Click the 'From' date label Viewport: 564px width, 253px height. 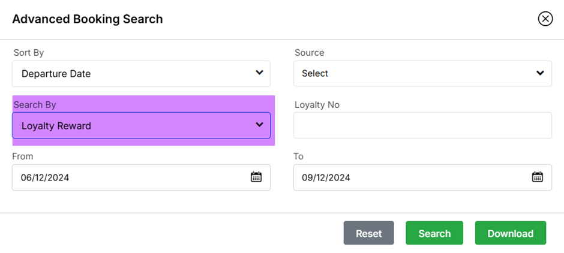(23, 156)
